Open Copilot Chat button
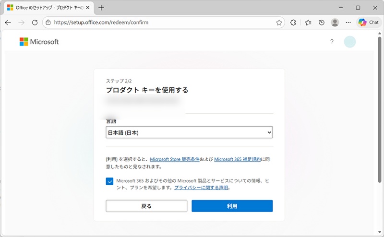This screenshot has width=384, height=237. click(369, 22)
